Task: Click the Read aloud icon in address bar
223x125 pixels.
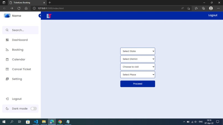Action: click(183, 8)
